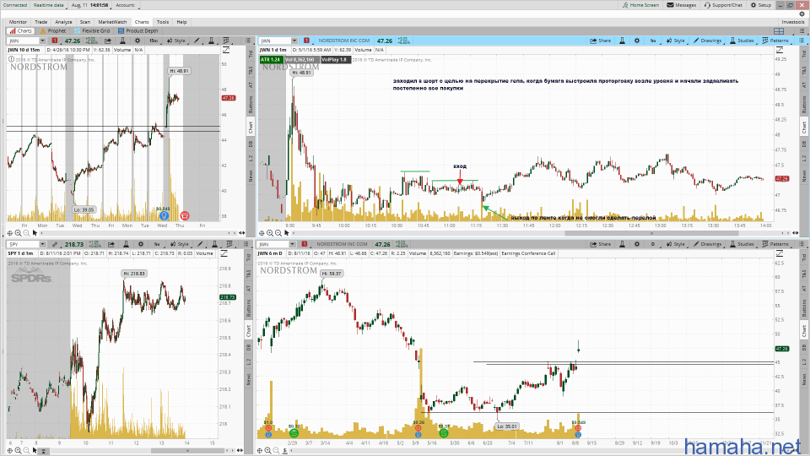Expand SPY symbol dropdown in bottom-left chart
Image resolution: width=810 pixels, height=456 pixels.
(x=42, y=244)
